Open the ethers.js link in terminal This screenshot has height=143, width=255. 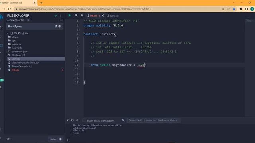click(x=78, y=130)
